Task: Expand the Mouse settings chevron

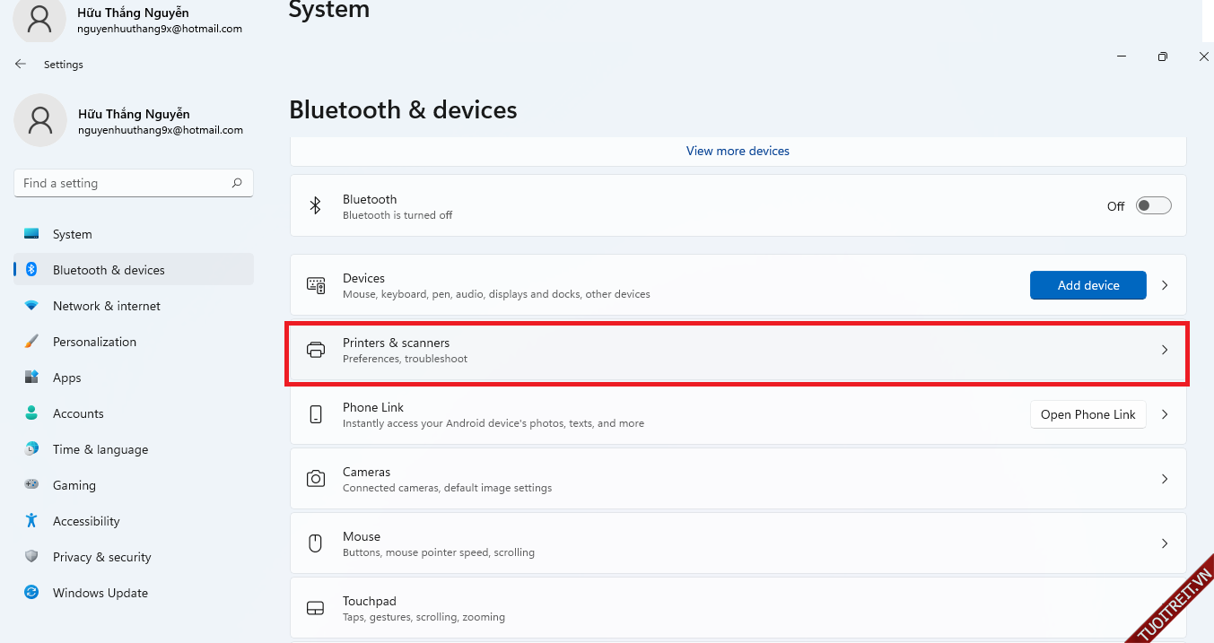Action: coord(1165,543)
